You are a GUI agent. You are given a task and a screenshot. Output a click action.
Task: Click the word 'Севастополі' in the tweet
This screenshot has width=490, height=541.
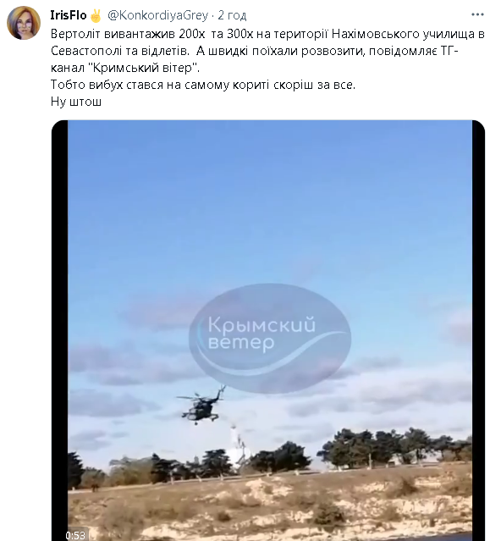[85, 51]
